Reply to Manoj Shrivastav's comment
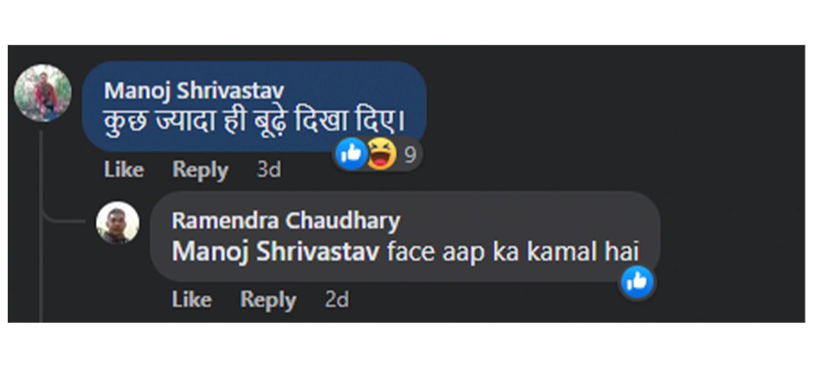Viewport: 814px width, 365px height. (200, 170)
